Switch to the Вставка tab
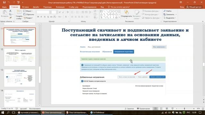This screenshot has width=205, height=115. [x=25, y=7]
